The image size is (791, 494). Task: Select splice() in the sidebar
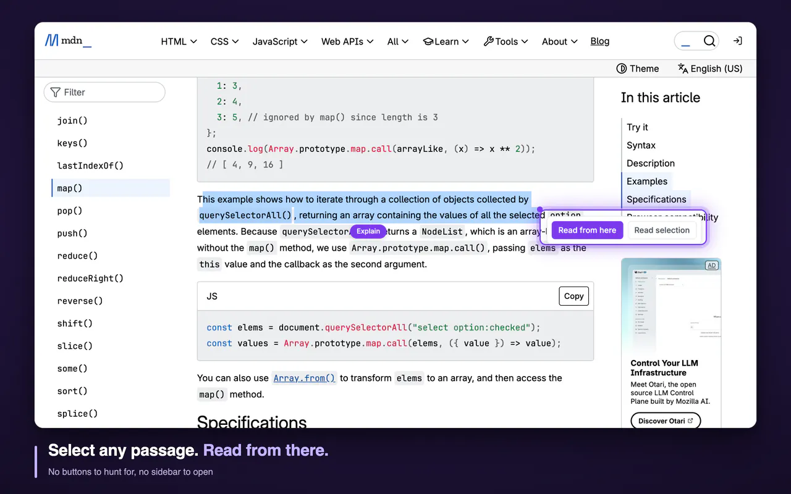point(77,414)
